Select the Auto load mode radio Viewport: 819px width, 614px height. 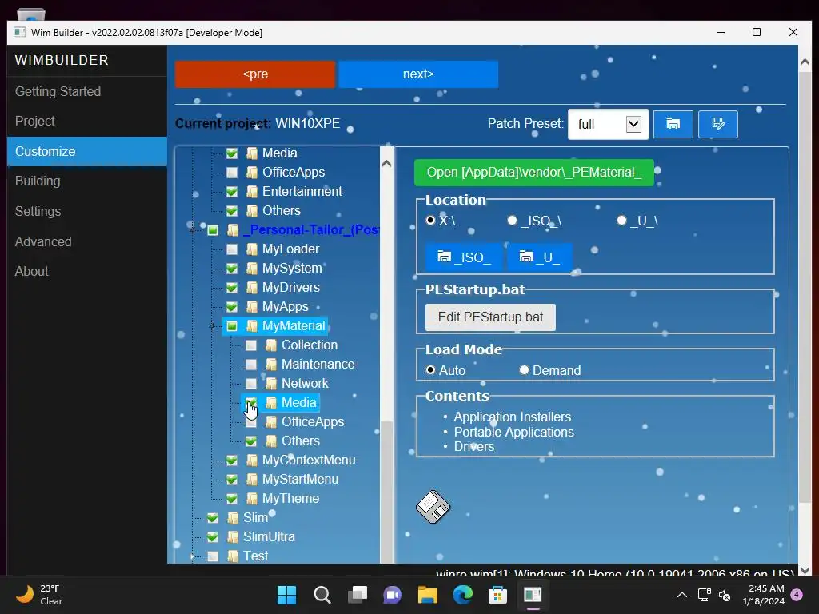(x=430, y=369)
